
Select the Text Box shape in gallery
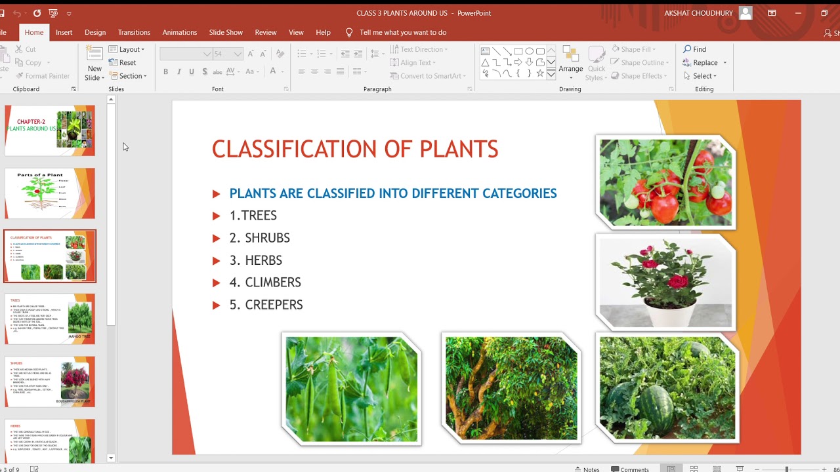point(485,50)
